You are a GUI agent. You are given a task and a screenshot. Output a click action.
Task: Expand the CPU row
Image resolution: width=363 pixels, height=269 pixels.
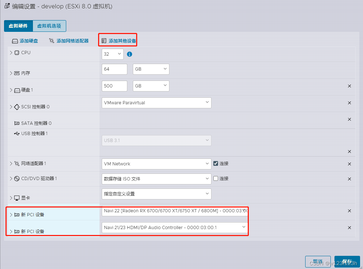click(11, 53)
